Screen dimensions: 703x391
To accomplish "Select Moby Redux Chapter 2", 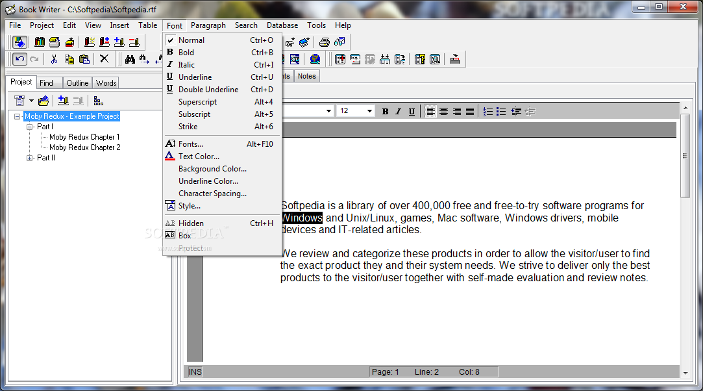I will pyautogui.click(x=85, y=147).
